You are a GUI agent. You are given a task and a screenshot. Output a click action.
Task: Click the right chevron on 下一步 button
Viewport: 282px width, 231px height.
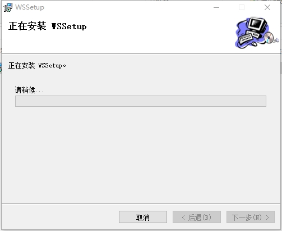[267, 218]
